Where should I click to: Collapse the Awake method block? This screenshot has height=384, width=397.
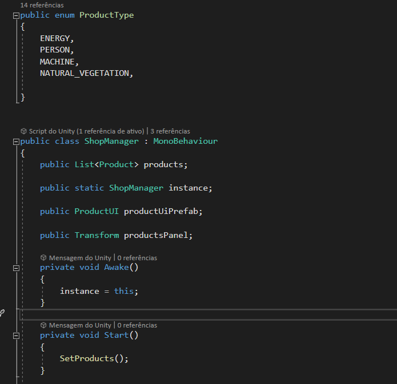16,268
